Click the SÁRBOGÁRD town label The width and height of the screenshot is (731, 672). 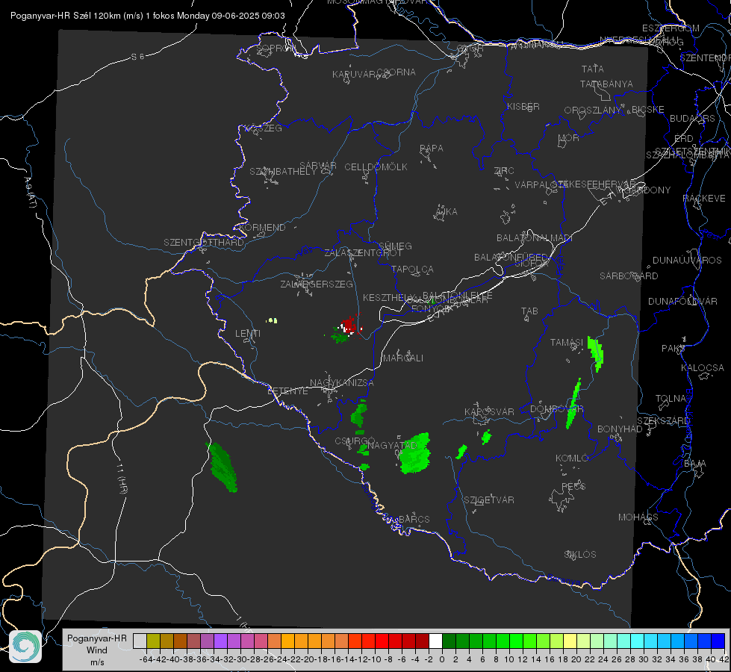pyautogui.click(x=629, y=276)
